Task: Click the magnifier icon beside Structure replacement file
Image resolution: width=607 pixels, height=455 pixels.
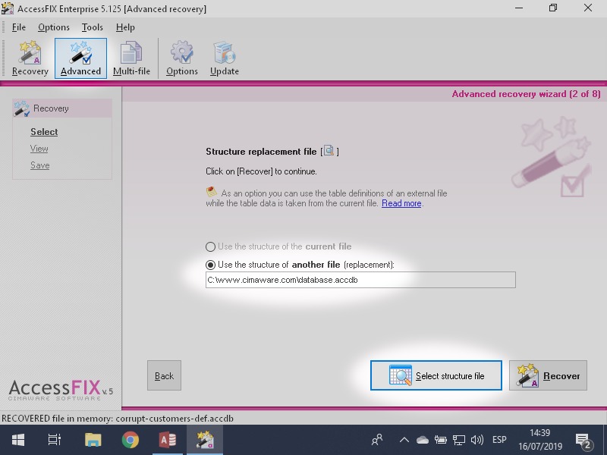Action: [x=329, y=151]
